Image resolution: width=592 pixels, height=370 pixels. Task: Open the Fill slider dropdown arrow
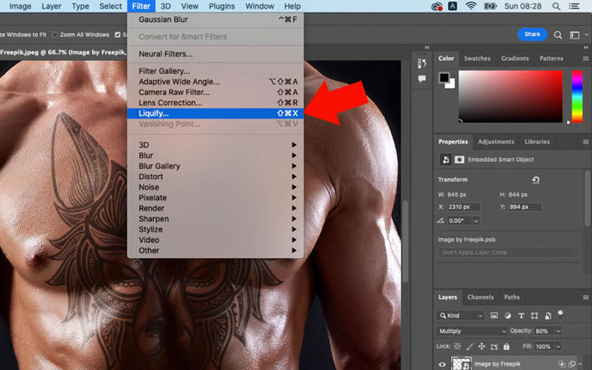(558, 347)
